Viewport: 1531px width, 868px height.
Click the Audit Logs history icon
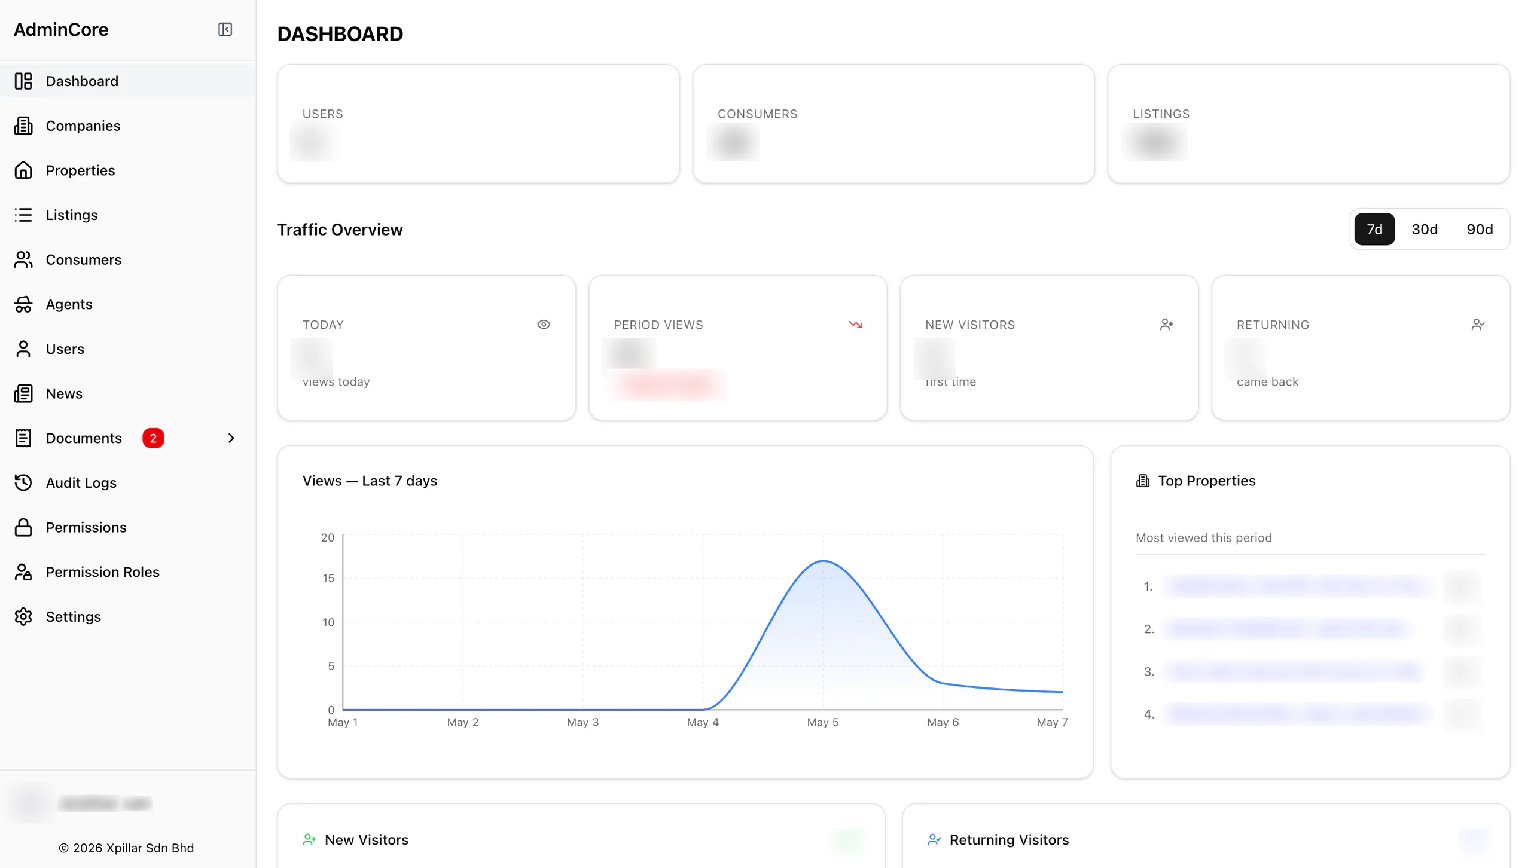tap(23, 482)
